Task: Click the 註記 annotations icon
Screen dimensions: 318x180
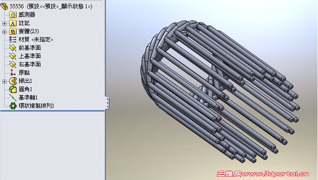Action: tap(13, 23)
